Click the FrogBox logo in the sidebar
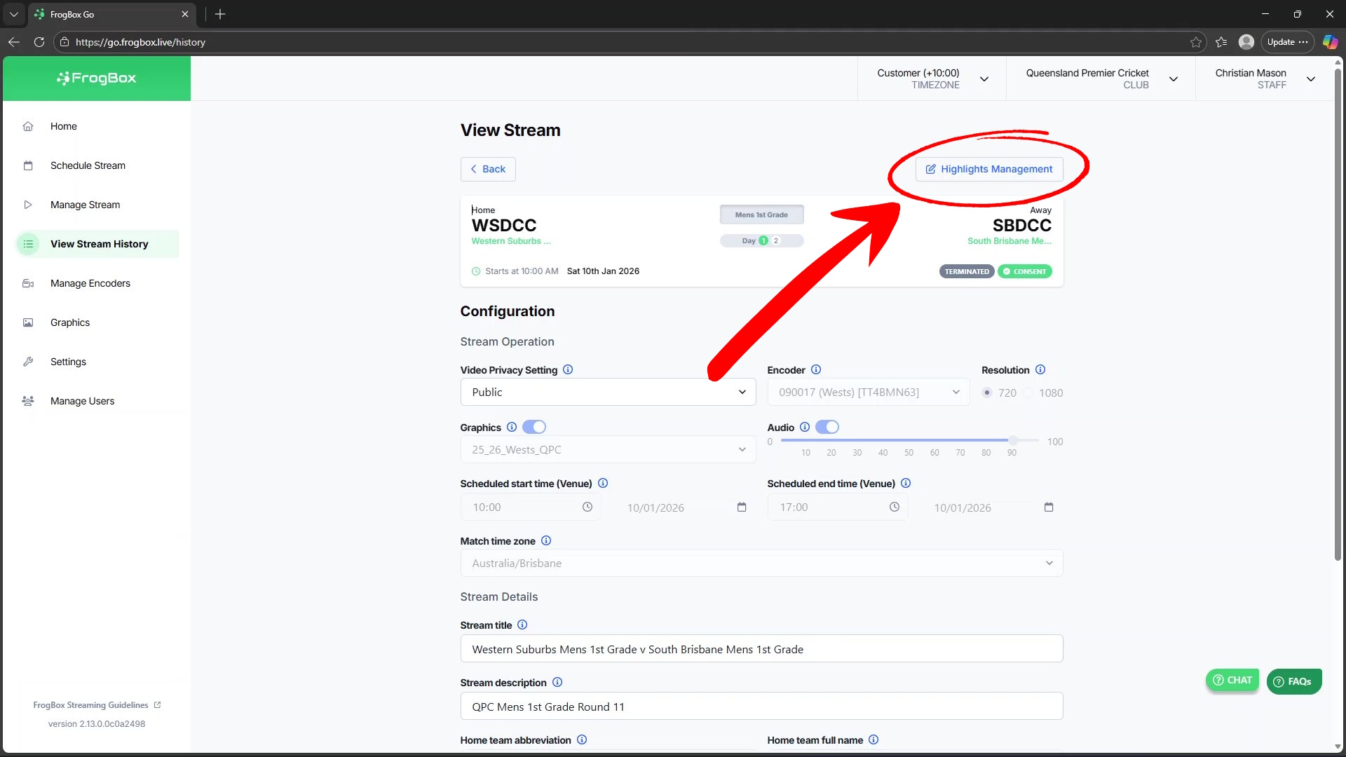 tap(97, 79)
